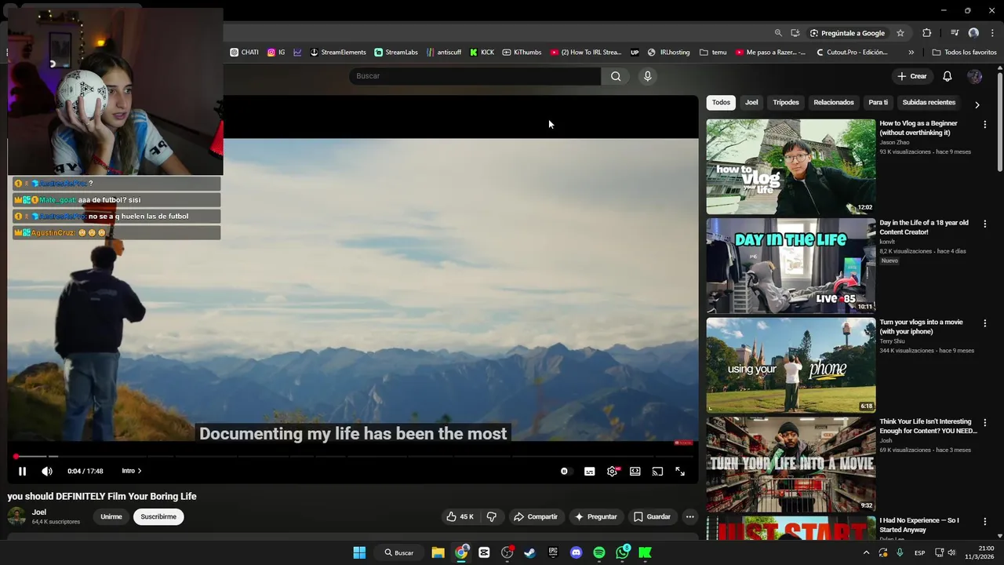Select the Relacionados filter chip

click(834, 102)
